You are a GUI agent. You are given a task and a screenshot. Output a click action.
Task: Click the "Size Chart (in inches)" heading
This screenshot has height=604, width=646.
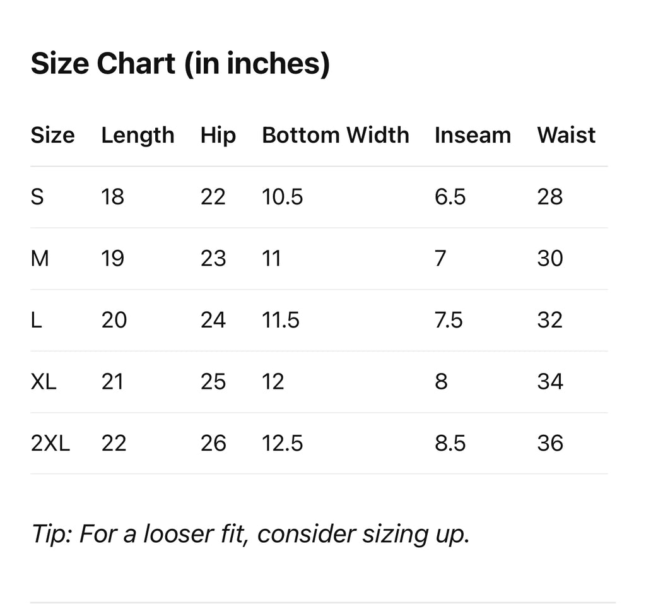point(180,64)
